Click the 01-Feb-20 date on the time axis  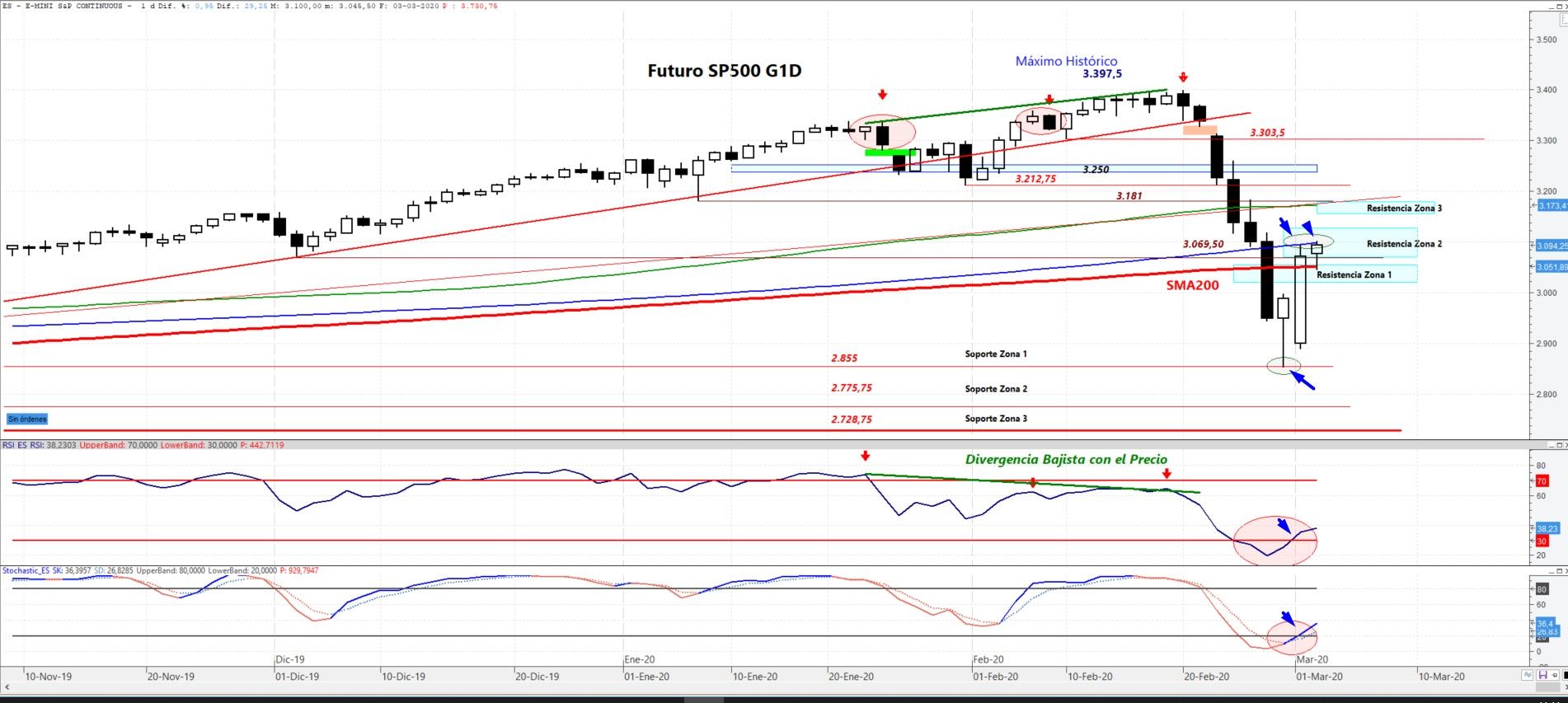(x=996, y=677)
